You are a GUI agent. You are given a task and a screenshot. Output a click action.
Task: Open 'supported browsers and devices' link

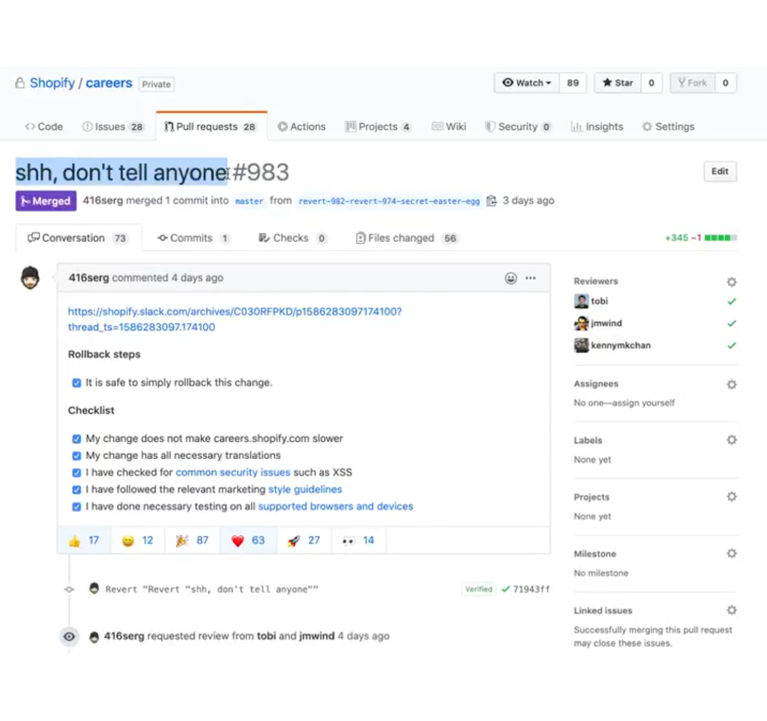tap(335, 506)
